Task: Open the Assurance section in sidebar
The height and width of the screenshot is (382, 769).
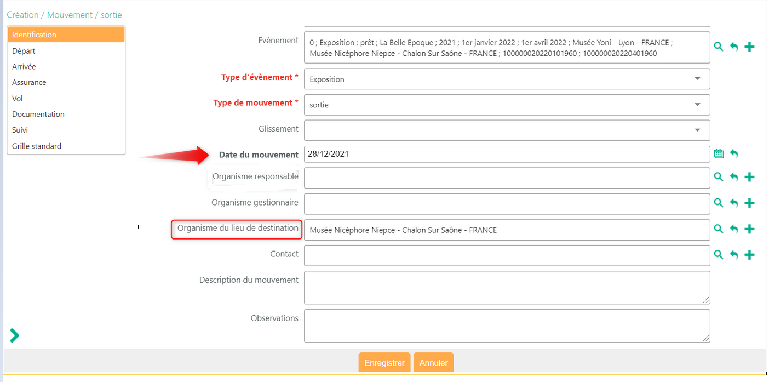Action: tap(29, 82)
